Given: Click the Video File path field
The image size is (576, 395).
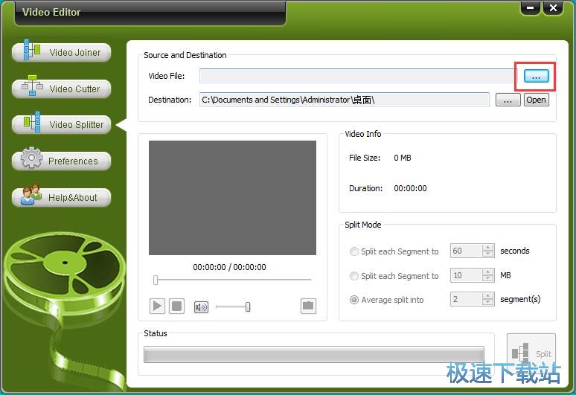Looking at the screenshot, I should (x=358, y=76).
